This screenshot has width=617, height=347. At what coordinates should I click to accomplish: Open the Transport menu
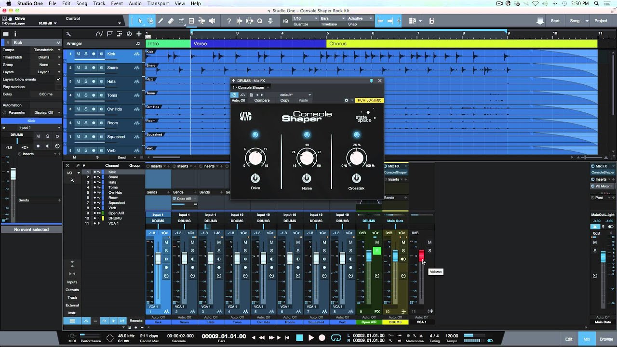pos(158,3)
